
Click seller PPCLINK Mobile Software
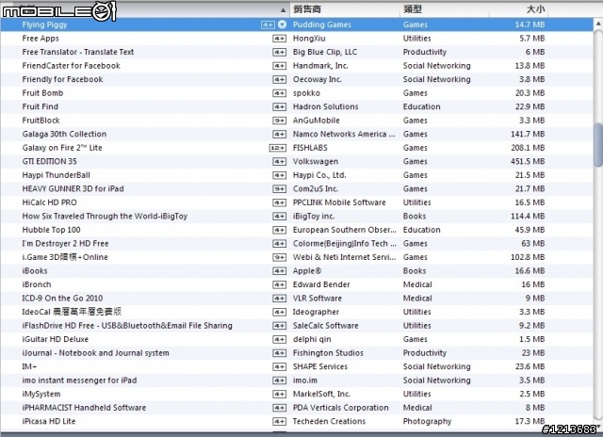tap(339, 202)
